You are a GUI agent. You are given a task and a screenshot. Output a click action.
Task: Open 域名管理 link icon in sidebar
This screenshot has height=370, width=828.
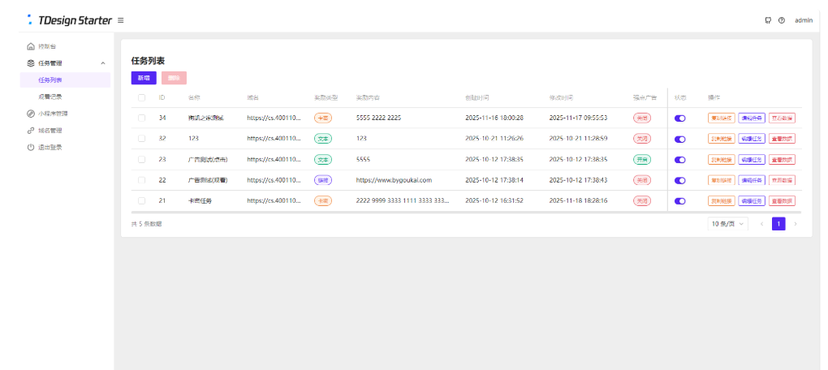point(31,131)
